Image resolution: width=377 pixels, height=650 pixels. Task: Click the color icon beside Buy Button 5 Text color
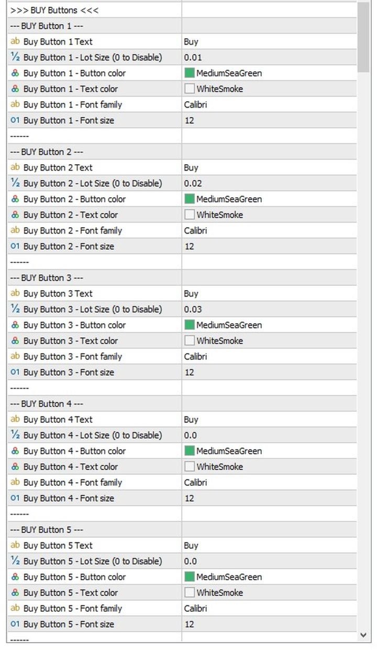click(x=15, y=592)
